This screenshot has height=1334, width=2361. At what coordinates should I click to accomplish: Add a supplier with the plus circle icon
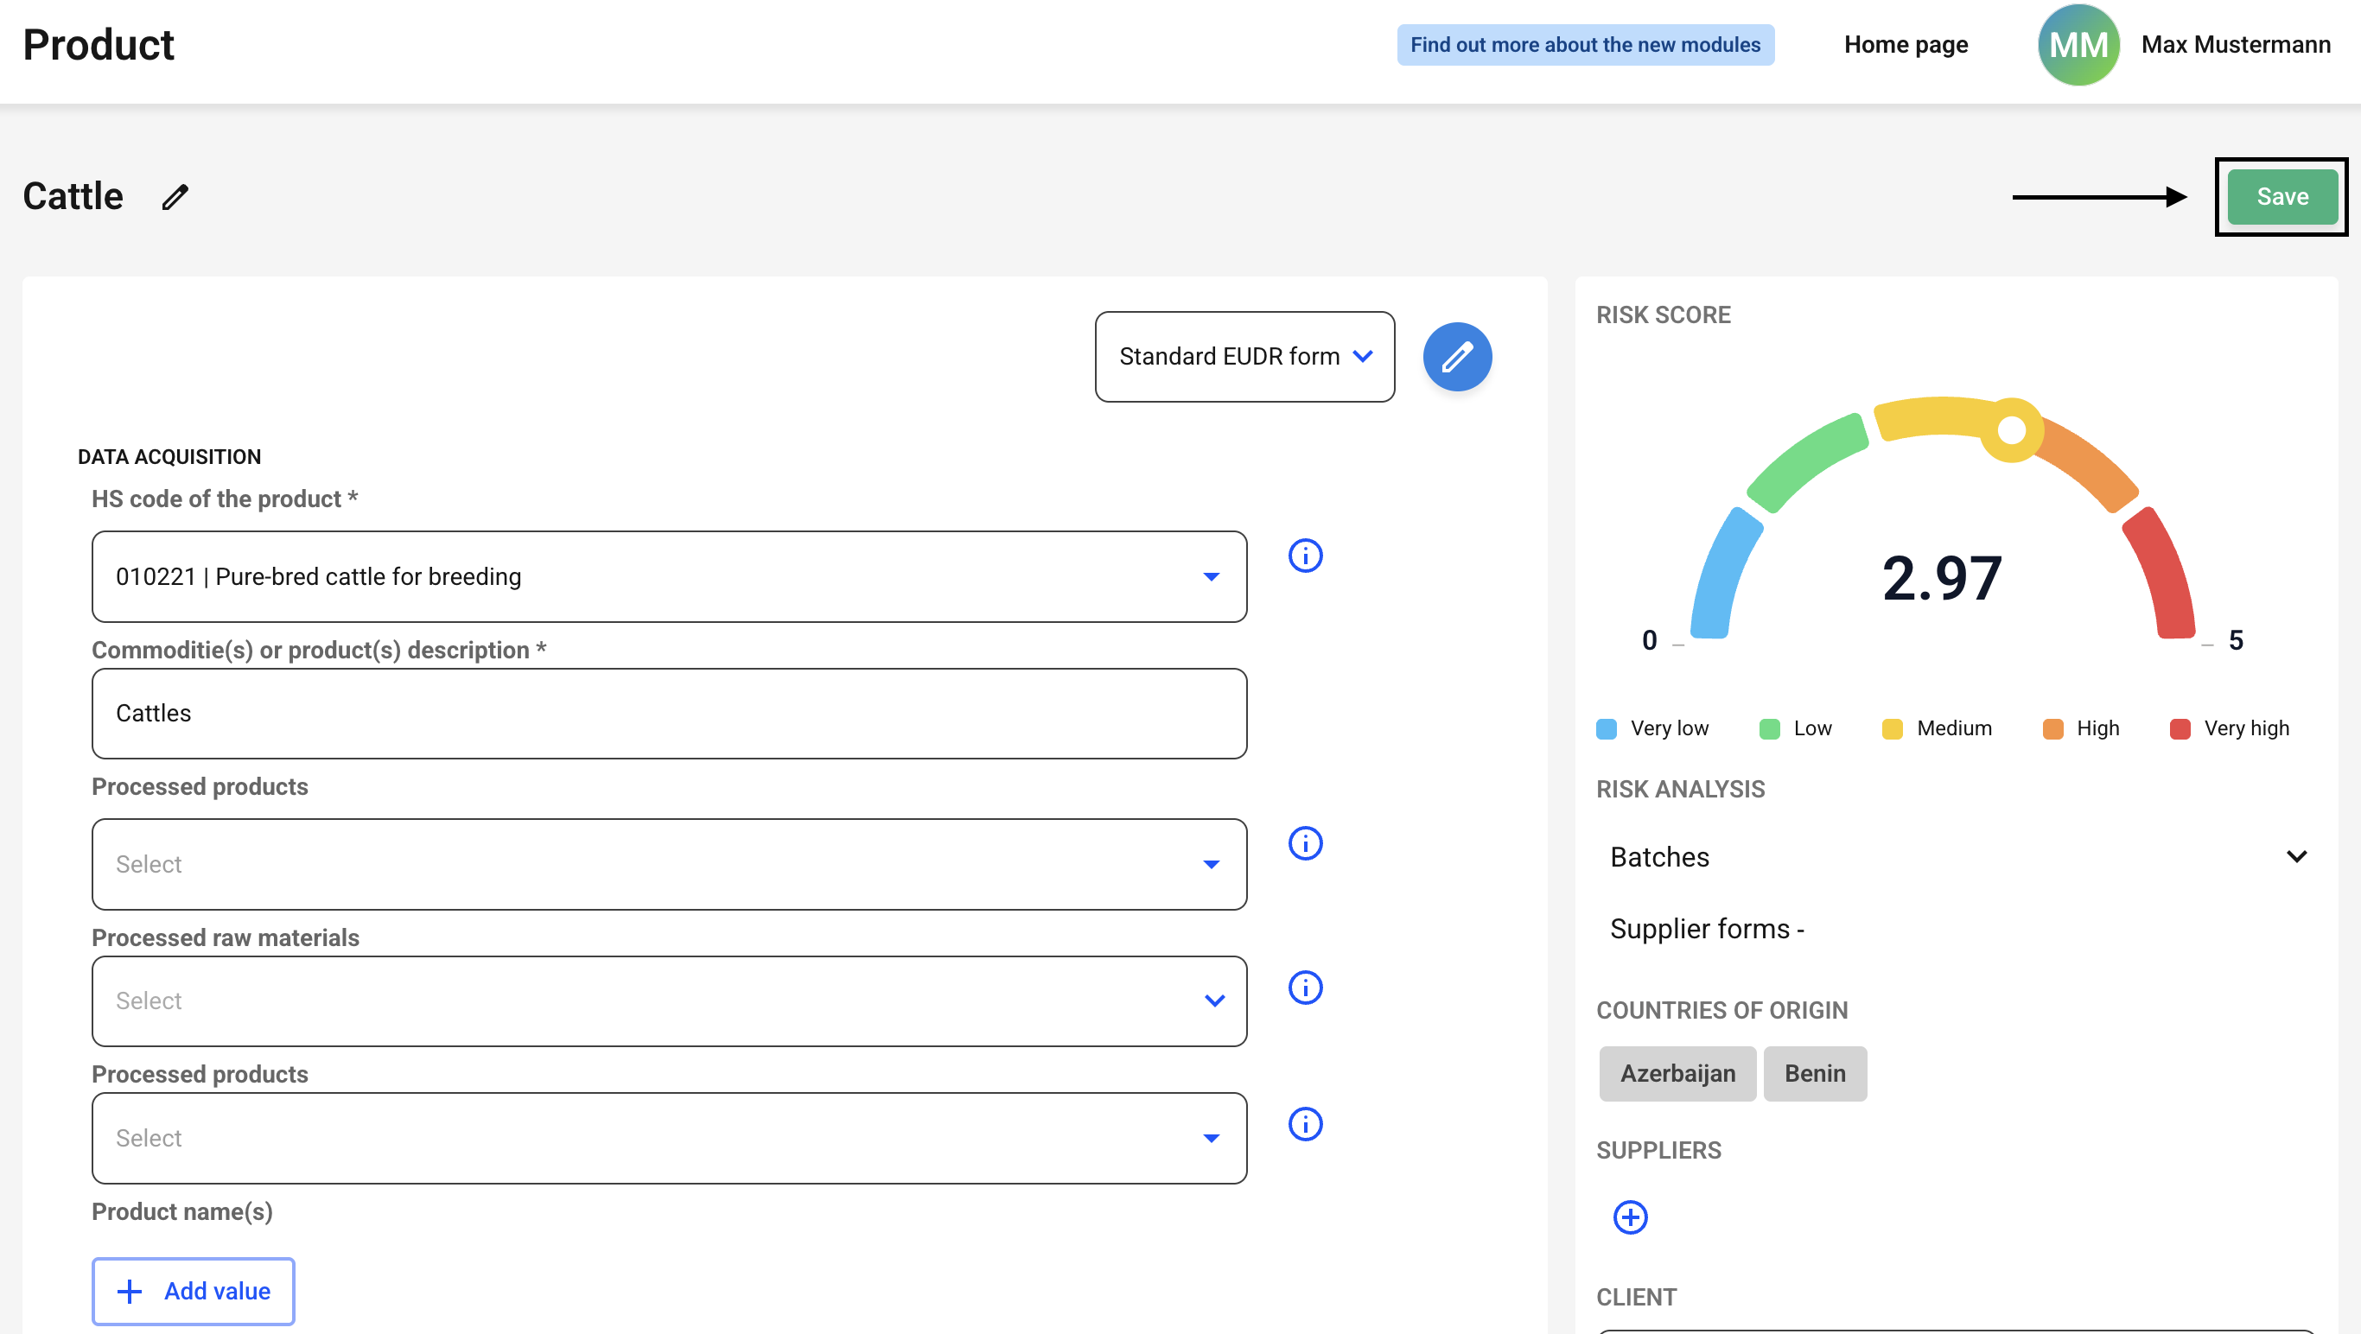tap(1630, 1217)
